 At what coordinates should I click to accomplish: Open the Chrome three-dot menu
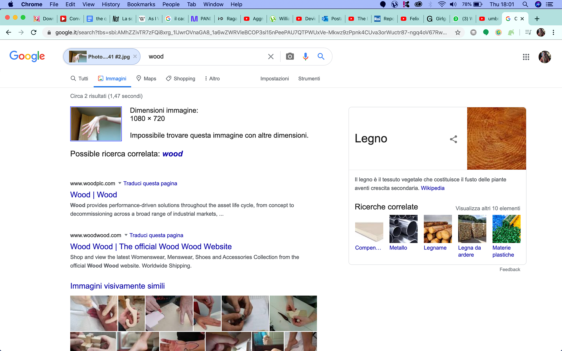pos(553,32)
